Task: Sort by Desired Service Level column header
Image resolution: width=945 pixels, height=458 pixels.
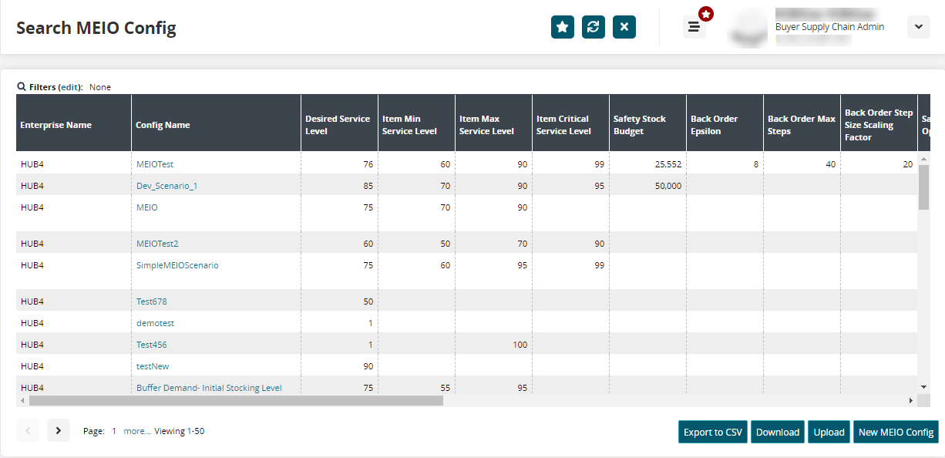Action: (338, 125)
